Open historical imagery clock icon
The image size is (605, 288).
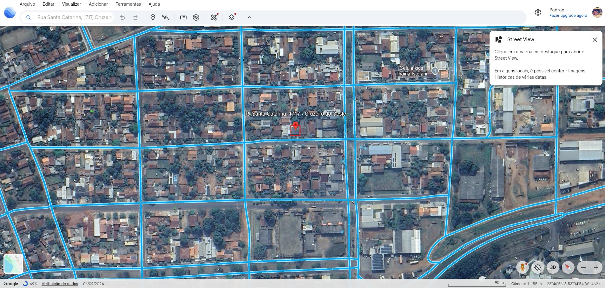coord(196,17)
